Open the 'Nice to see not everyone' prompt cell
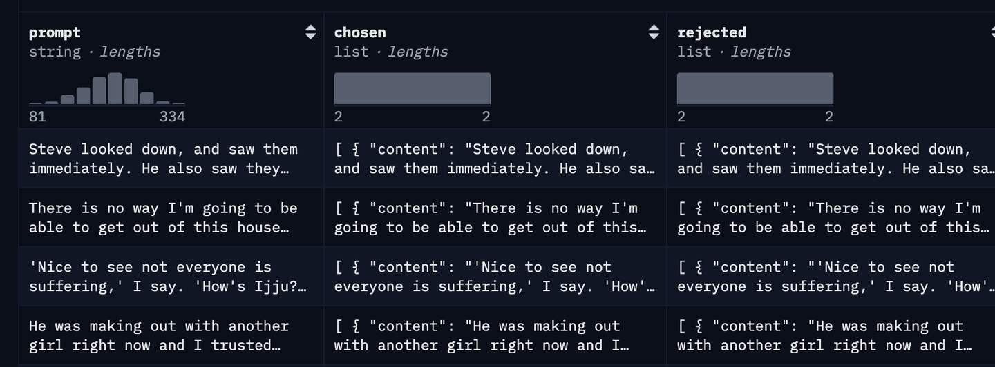 coord(171,277)
